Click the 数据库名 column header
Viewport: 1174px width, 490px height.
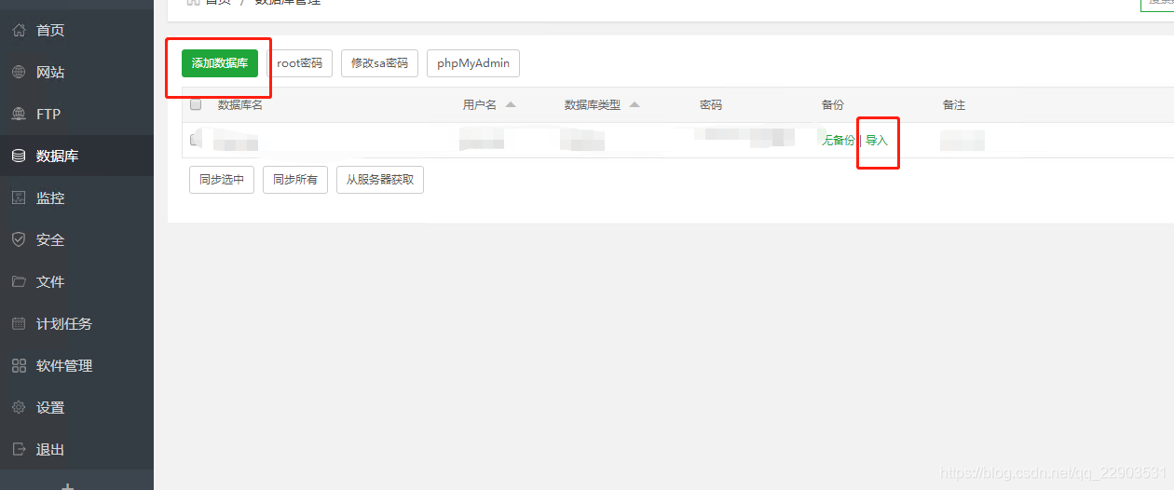[x=240, y=105]
